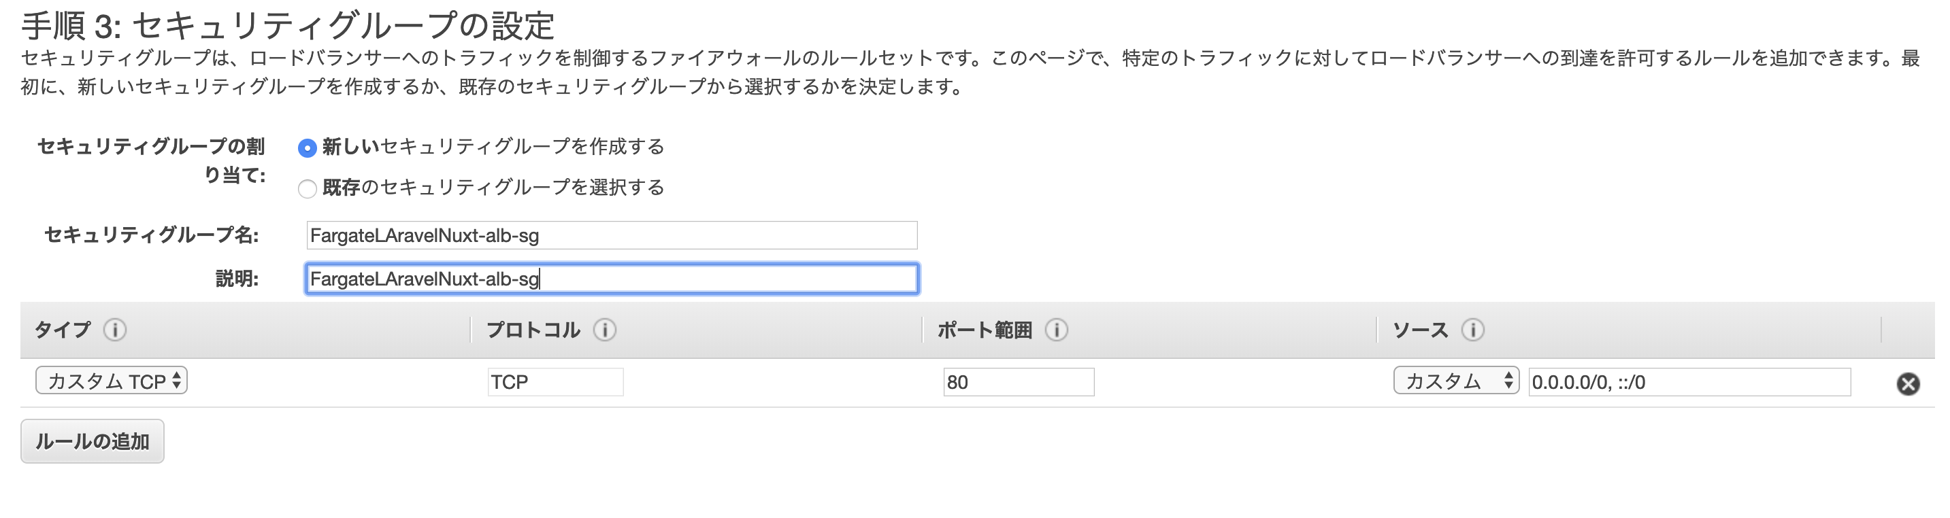
Task: Select 新しいセキュリティグループを作成する radio button
Action: 308,148
